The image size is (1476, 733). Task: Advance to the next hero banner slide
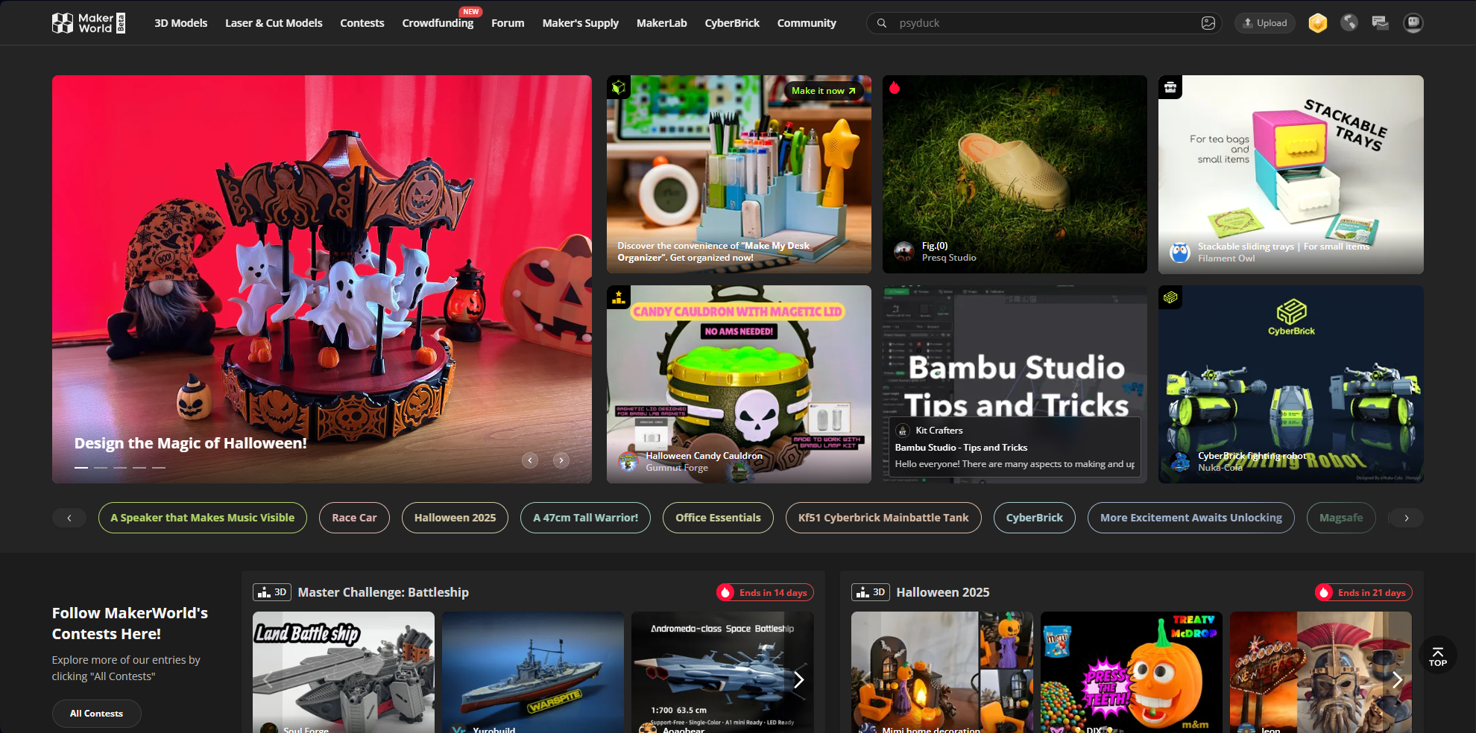[x=561, y=460]
